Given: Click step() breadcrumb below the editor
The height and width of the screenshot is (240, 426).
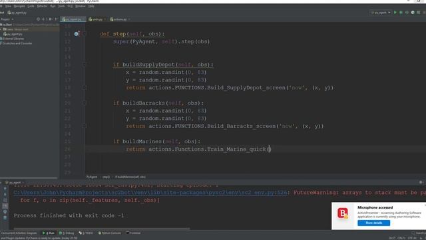Looking at the screenshot, I should pos(106,177).
